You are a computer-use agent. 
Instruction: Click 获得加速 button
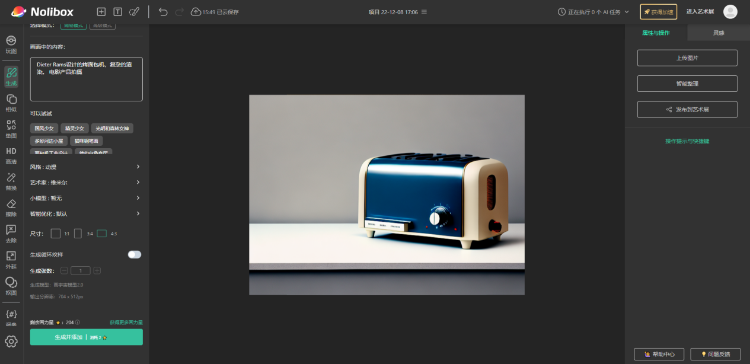pyautogui.click(x=658, y=12)
